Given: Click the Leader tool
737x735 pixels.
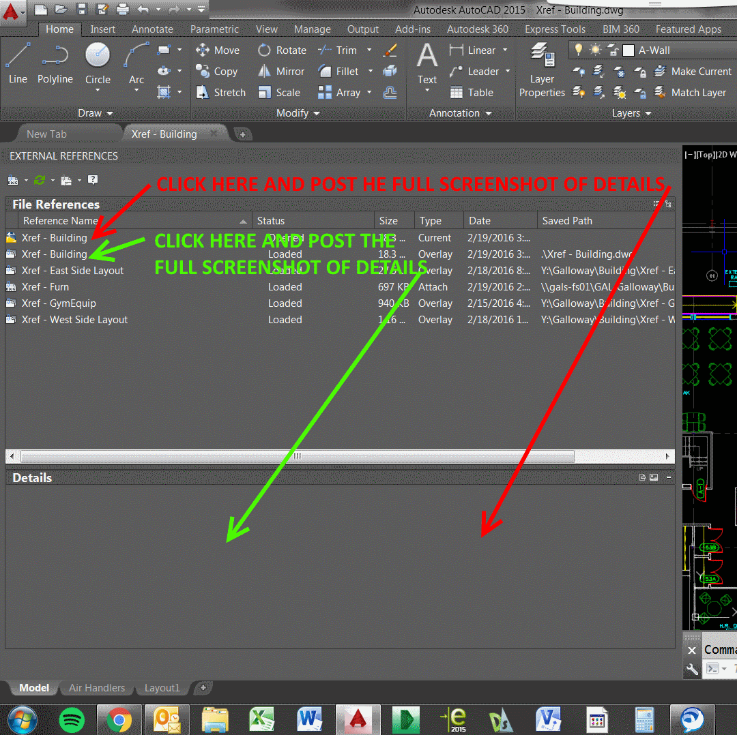Looking at the screenshot, I should click(x=474, y=71).
